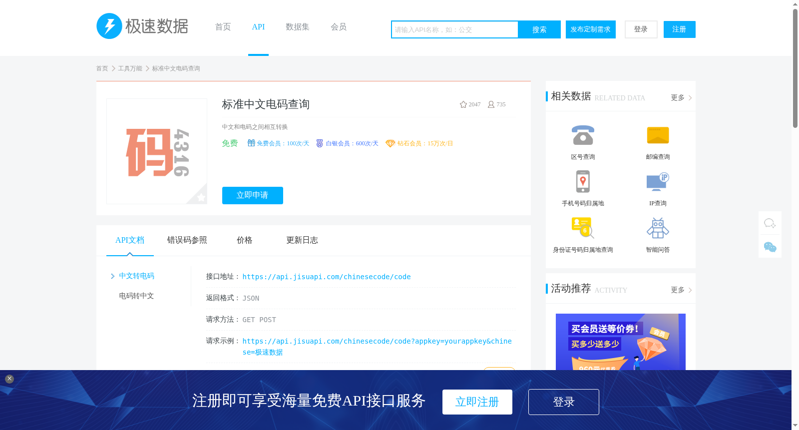Click the 免费会员：100次/天 text
This screenshot has width=799, height=430.
coord(283,143)
